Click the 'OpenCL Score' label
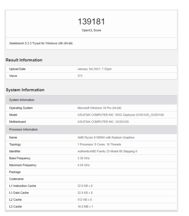The height and width of the screenshot is (216, 189). (x=91, y=30)
